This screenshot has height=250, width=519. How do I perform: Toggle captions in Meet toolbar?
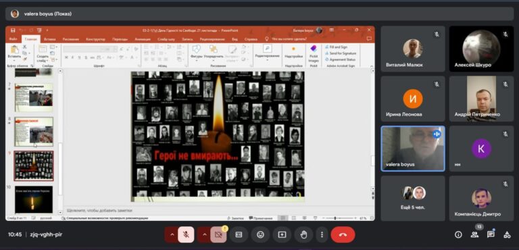[x=239, y=234]
